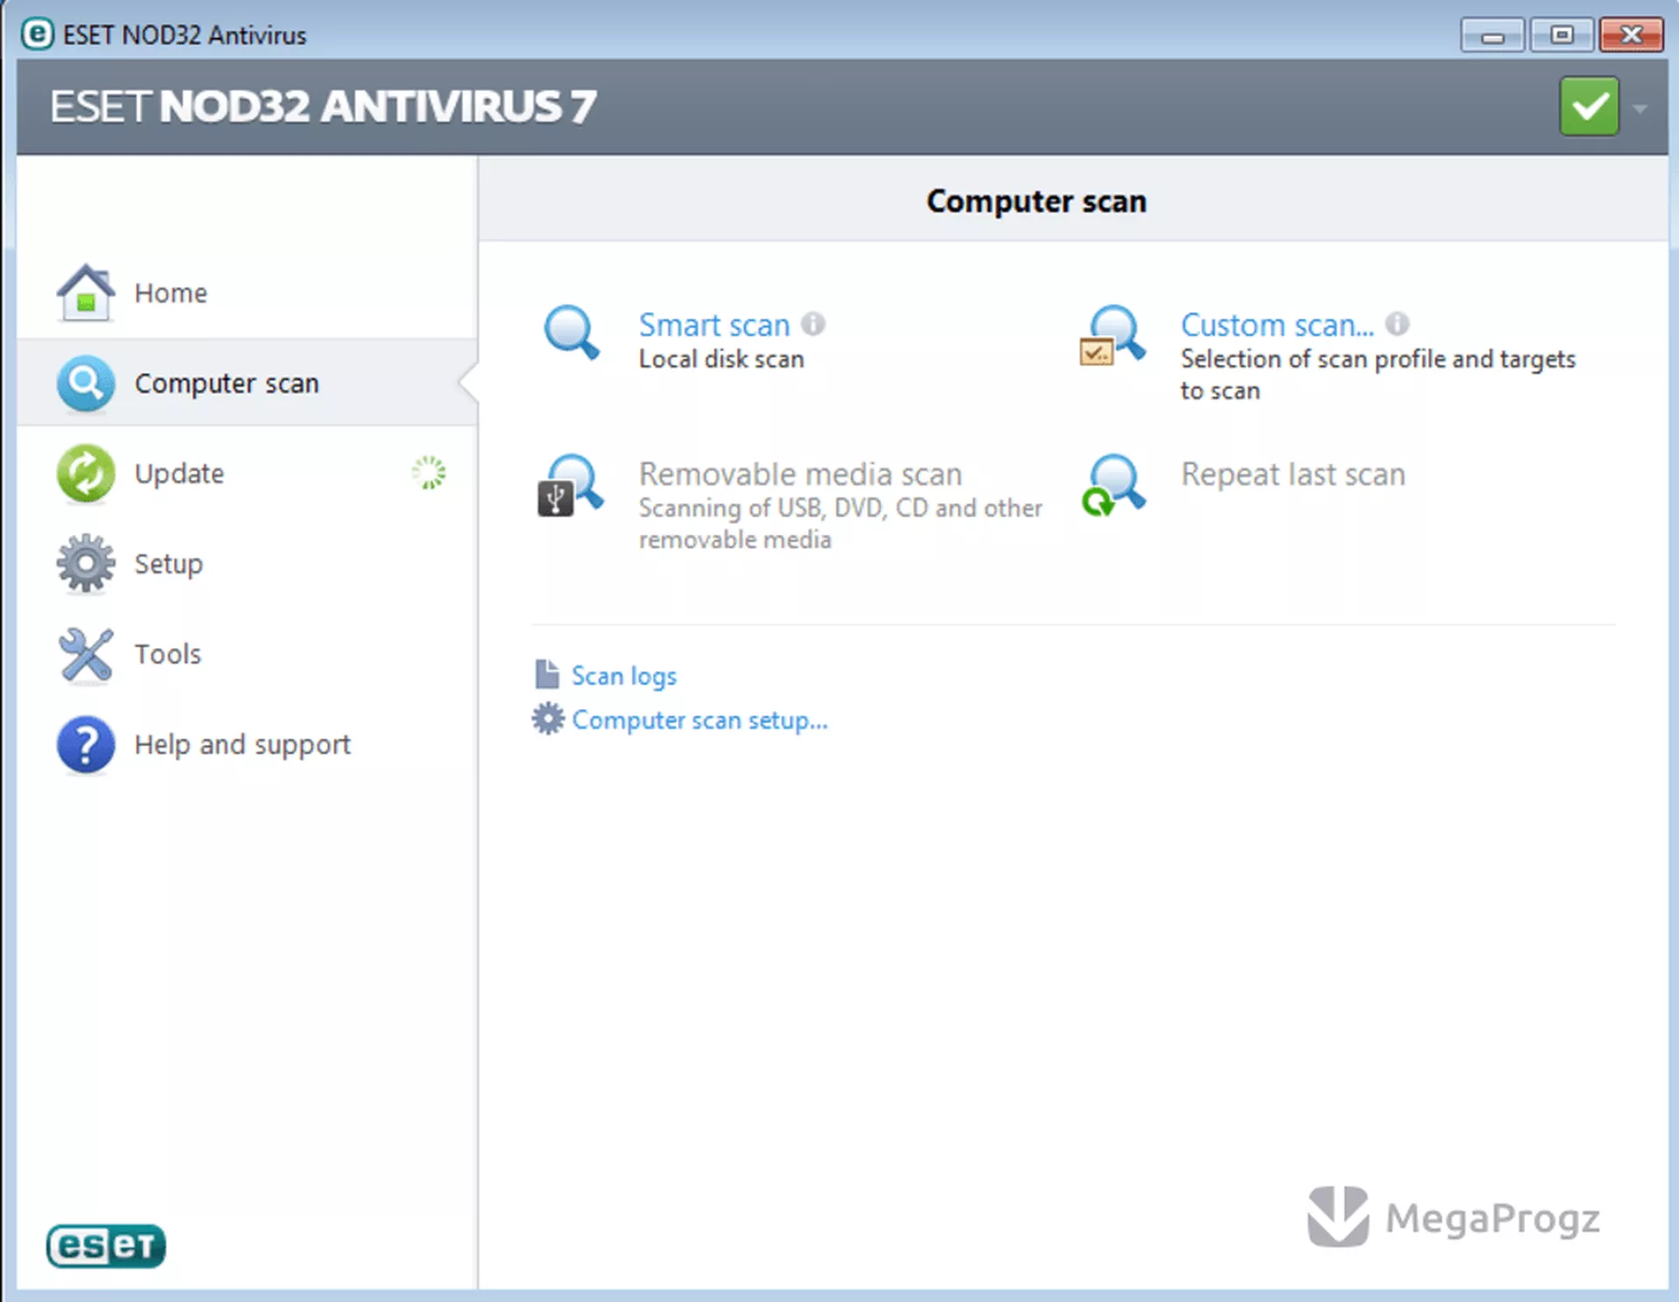
Task: Maximize the ESET NOD32 Antivirus window
Action: click(x=1561, y=35)
